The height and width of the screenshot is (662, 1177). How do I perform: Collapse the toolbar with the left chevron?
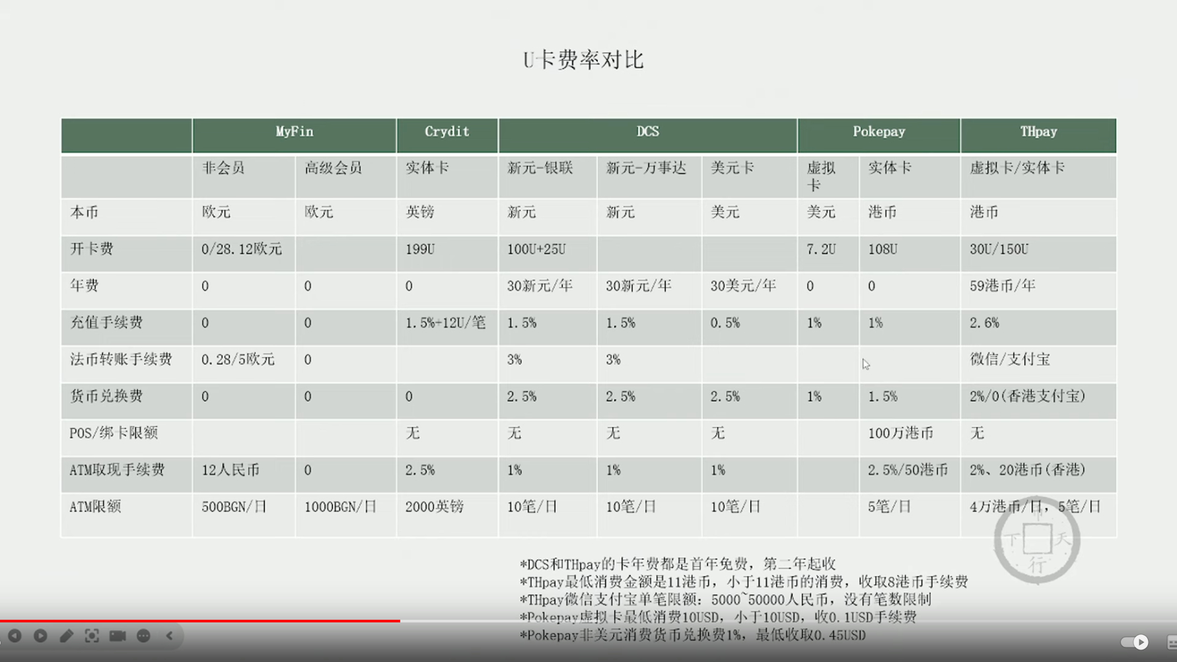tap(171, 636)
